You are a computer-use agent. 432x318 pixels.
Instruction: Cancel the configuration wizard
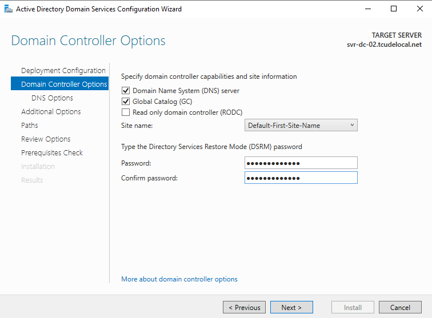coord(400,307)
